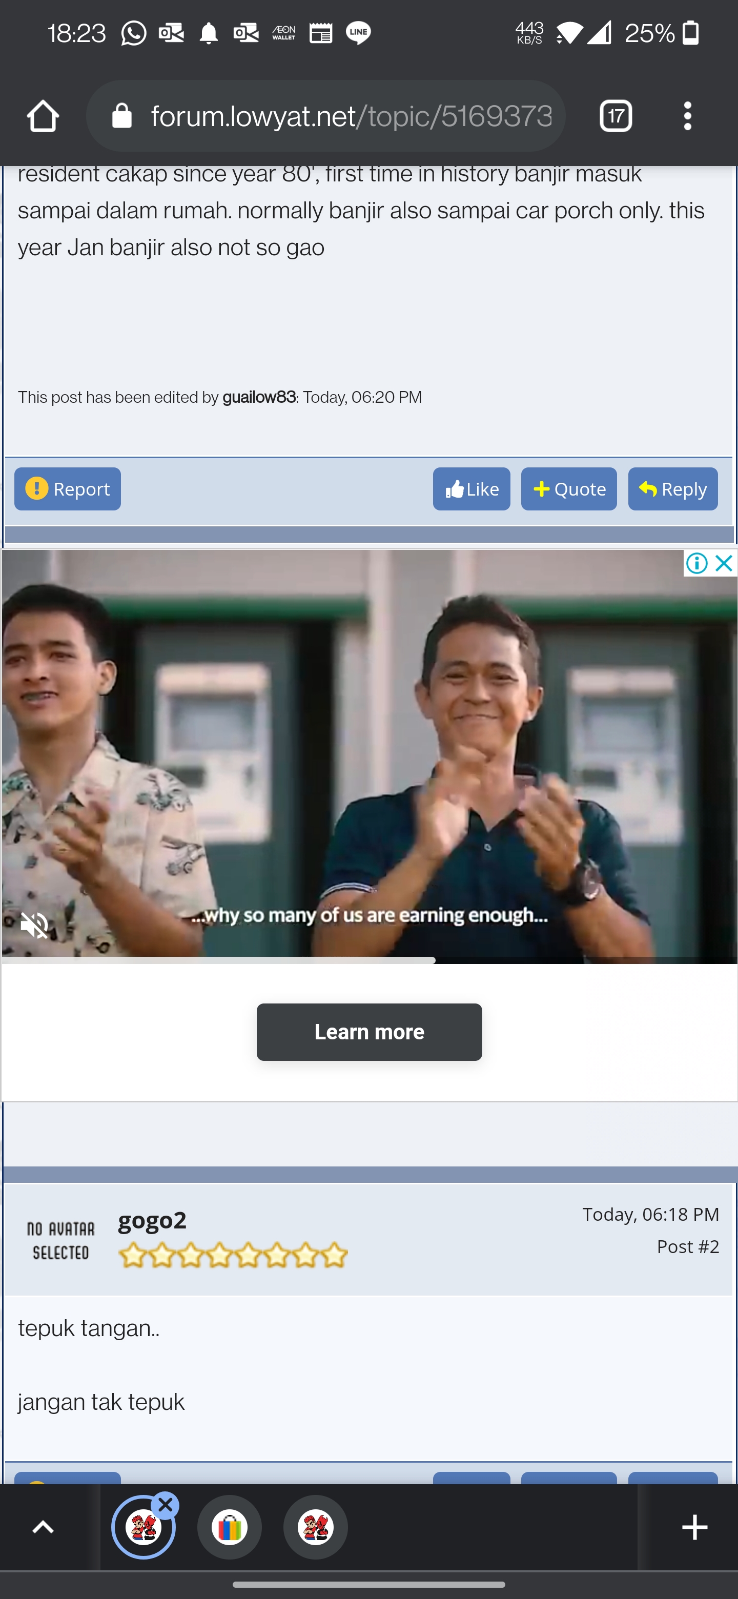
Task: Open the Post #2 permalink
Action: point(688,1246)
